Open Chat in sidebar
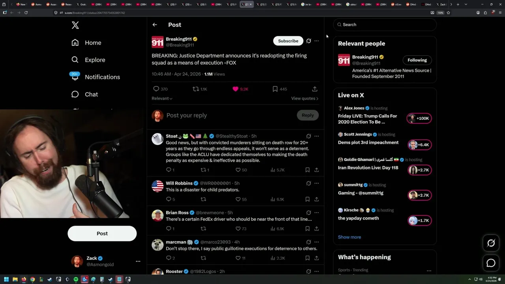Screen dimensions: 505x284 84,94
